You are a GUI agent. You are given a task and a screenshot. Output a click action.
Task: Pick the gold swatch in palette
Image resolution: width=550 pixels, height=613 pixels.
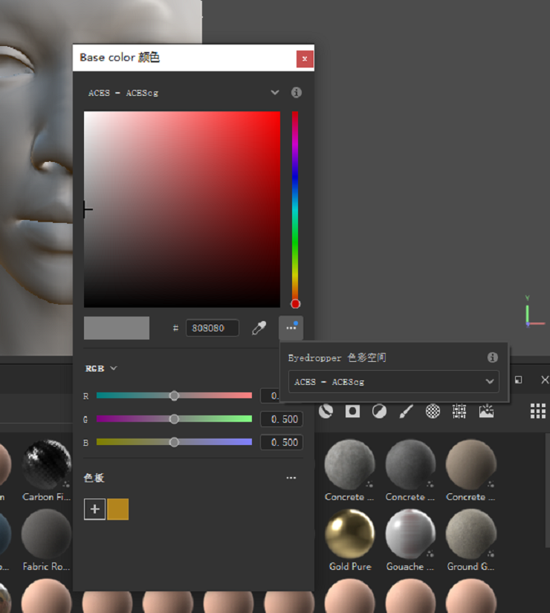pos(118,509)
